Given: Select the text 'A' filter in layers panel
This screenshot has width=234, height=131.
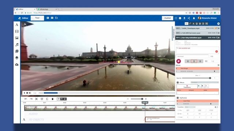Looking at the screenshot, I should [193, 24].
